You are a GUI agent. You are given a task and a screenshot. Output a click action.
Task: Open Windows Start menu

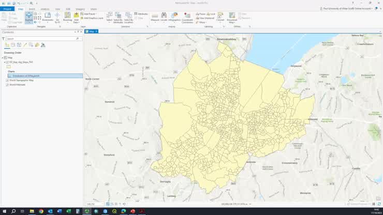pyautogui.click(x=4, y=211)
